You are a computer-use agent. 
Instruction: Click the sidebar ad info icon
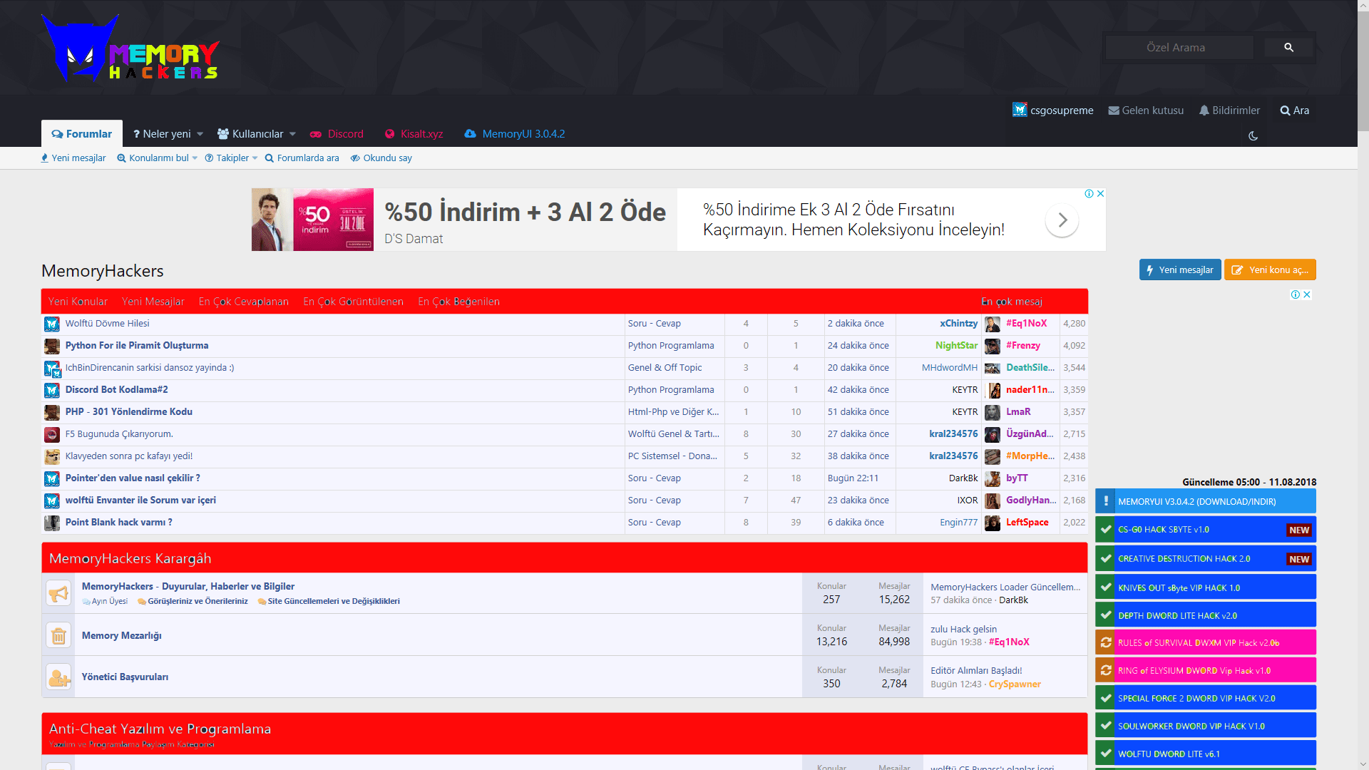[1296, 294]
